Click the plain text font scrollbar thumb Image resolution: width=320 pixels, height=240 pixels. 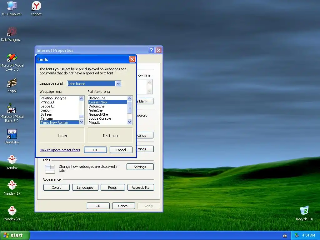coord(130,107)
